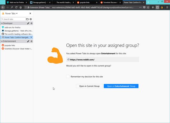Click the site identity info icon in address bar
The height and width of the screenshot is (123, 170).
26,7
